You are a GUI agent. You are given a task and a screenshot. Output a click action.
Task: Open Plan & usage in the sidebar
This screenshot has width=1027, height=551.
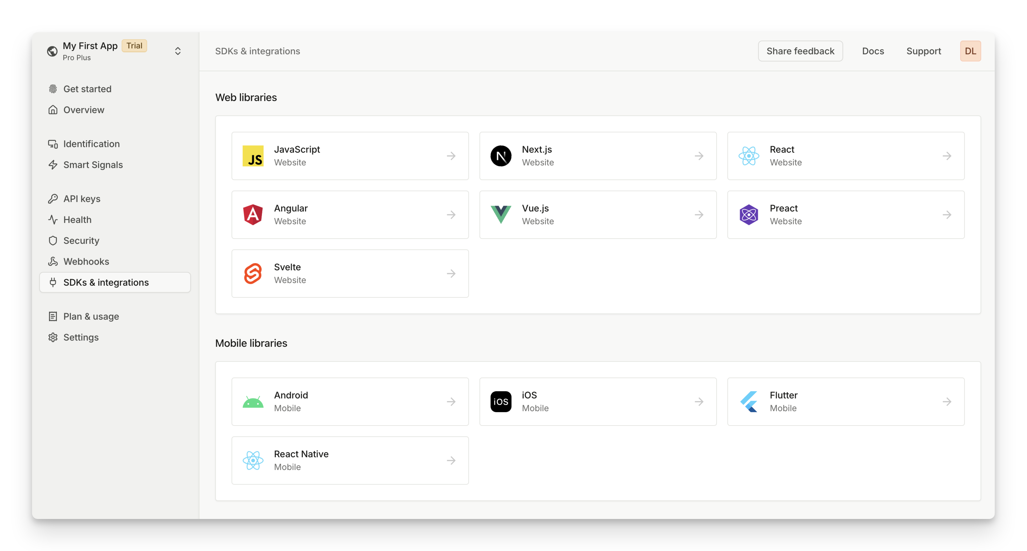click(x=91, y=316)
